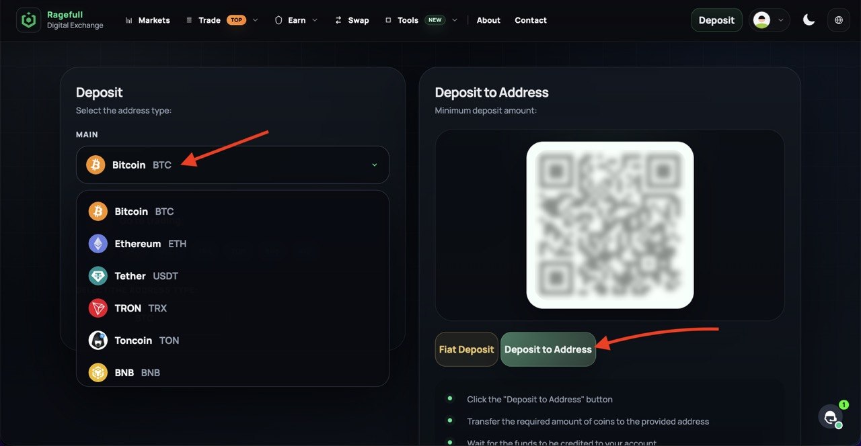Open language selector globe icon
The image size is (861, 446).
839,20
